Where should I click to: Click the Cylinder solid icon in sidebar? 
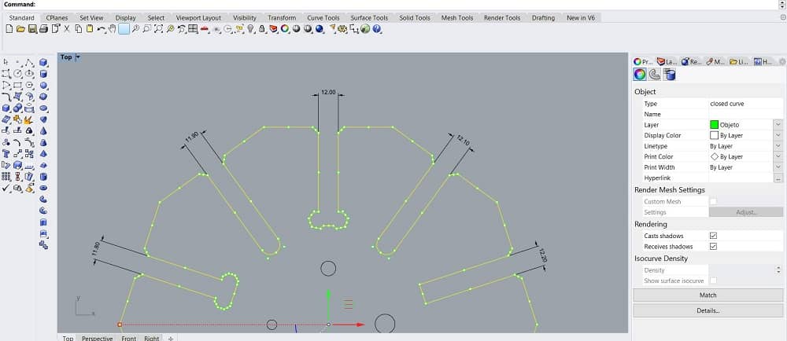[43, 74]
